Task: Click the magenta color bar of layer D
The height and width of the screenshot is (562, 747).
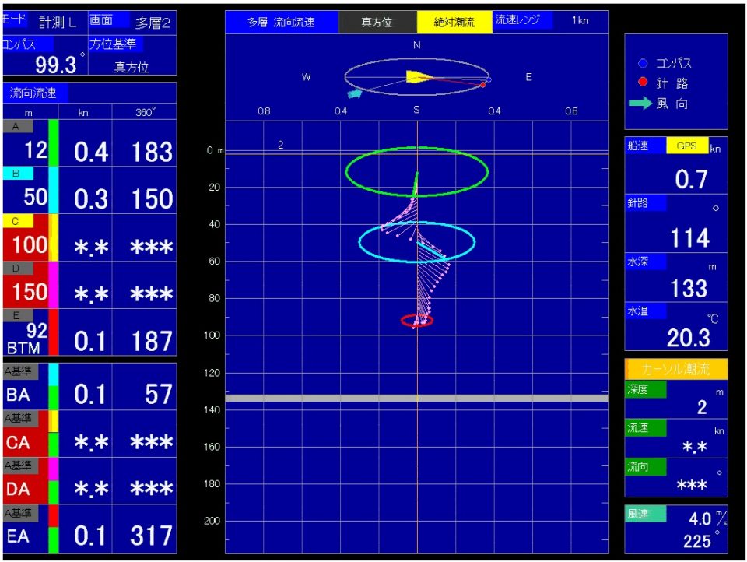Action: tap(54, 285)
